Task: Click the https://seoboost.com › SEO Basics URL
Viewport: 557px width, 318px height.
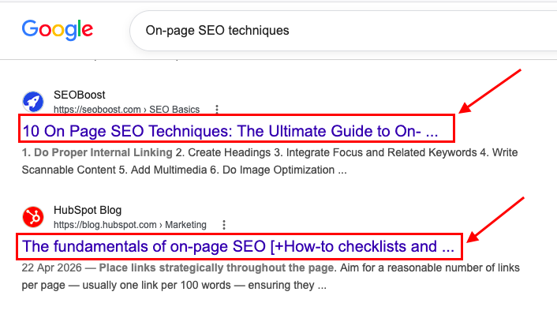Action: pyautogui.click(x=126, y=110)
